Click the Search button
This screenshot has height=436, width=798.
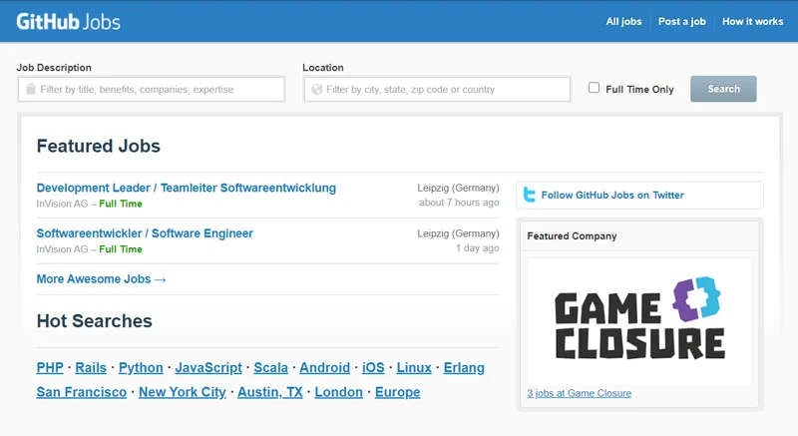click(723, 89)
